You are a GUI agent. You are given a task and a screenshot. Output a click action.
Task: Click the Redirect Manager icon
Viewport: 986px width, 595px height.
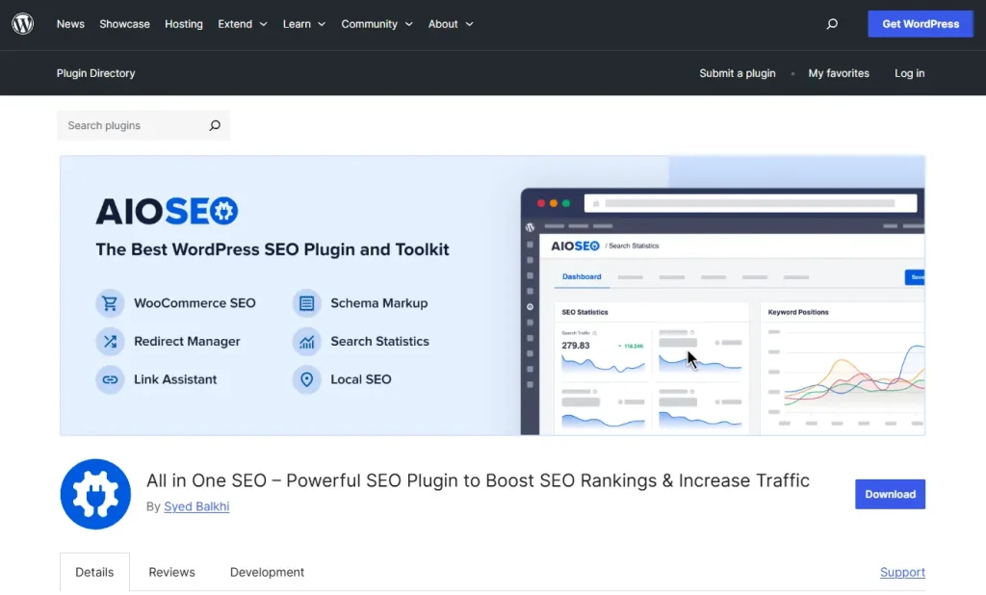click(x=110, y=341)
